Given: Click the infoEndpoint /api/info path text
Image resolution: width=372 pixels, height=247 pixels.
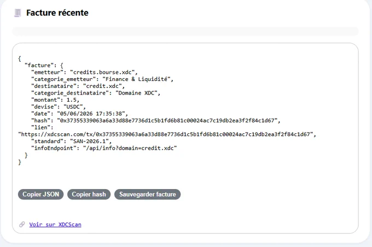Looking at the screenshot, I should click(x=130, y=148).
